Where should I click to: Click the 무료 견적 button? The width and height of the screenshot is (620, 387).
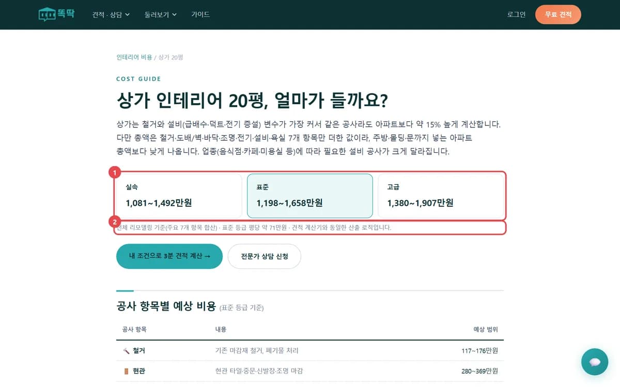558,14
